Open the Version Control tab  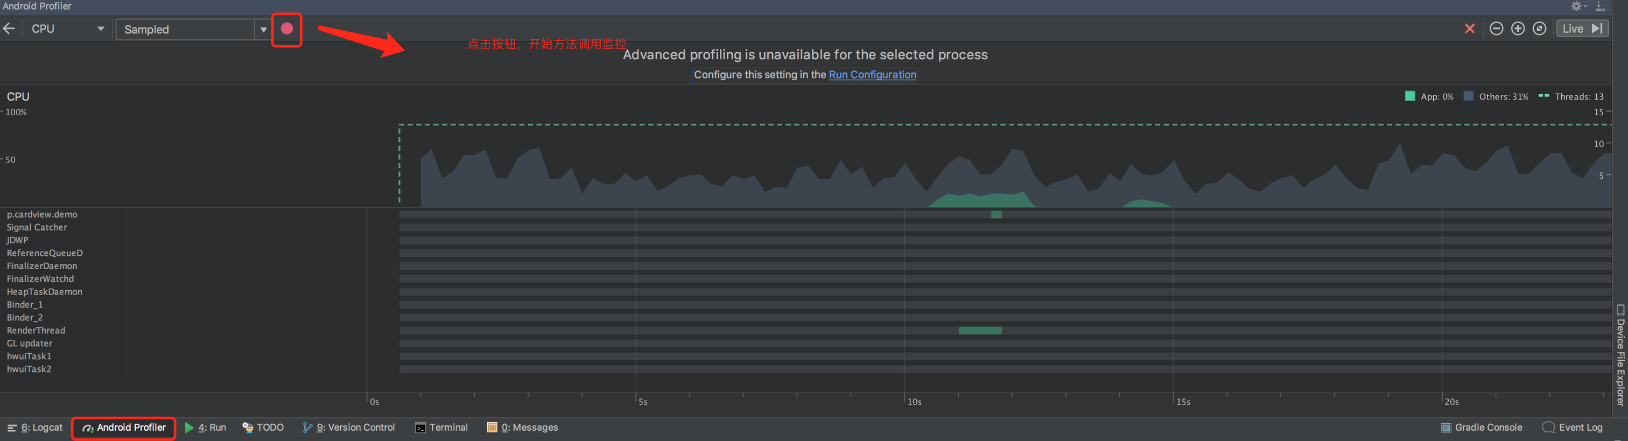[x=349, y=428]
